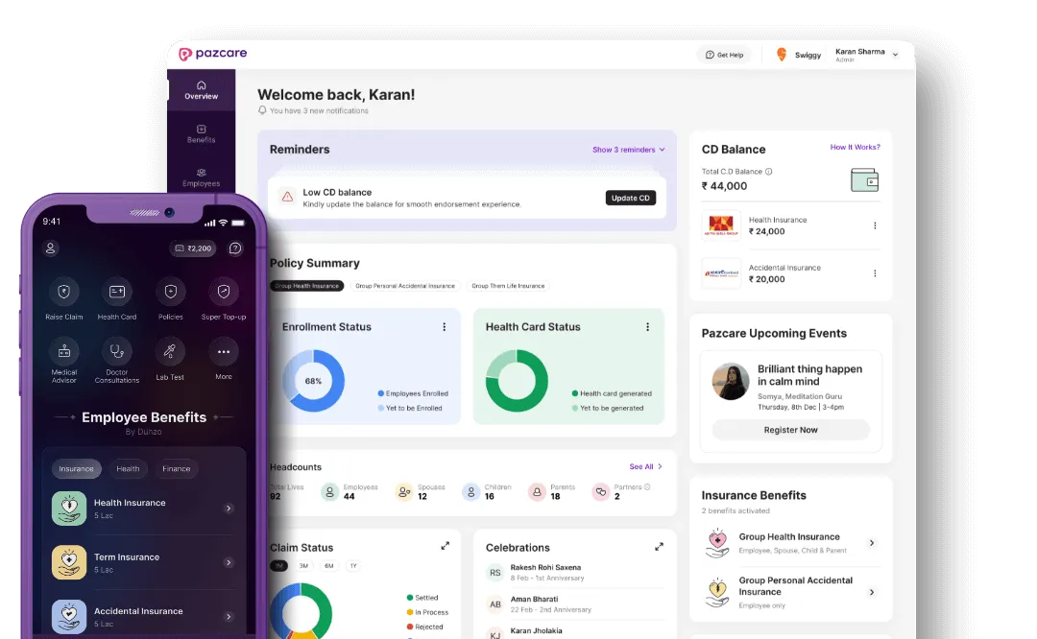Viewport: 1037px width, 639px height.
Task: Tap the ₹2,200 wallet balance chip
Action: [x=193, y=248]
